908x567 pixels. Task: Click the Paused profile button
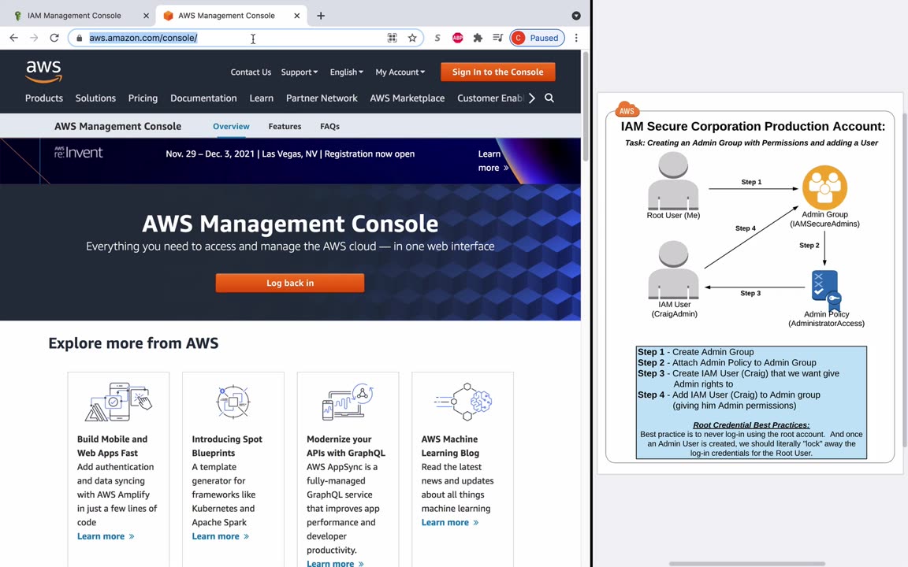coord(537,38)
